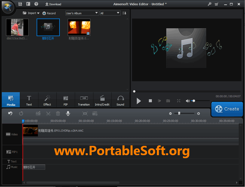Click the timeline scroll right arrow
245x187 pixels.
(x=236, y=182)
